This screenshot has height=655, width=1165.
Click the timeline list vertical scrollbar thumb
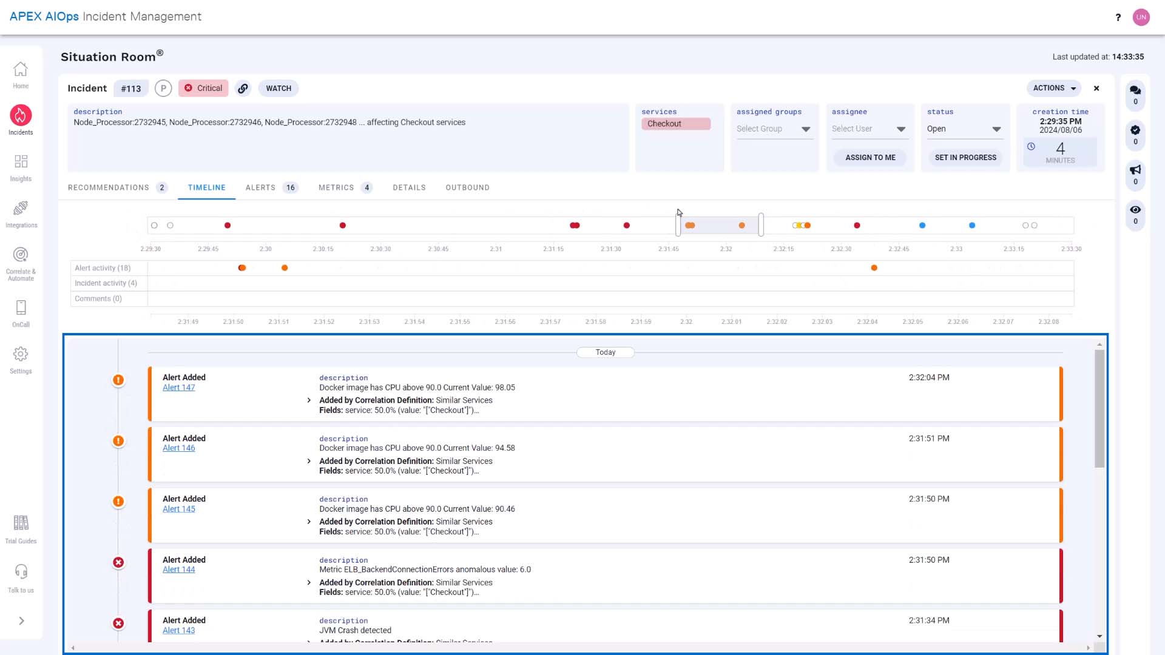pos(1099,409)
